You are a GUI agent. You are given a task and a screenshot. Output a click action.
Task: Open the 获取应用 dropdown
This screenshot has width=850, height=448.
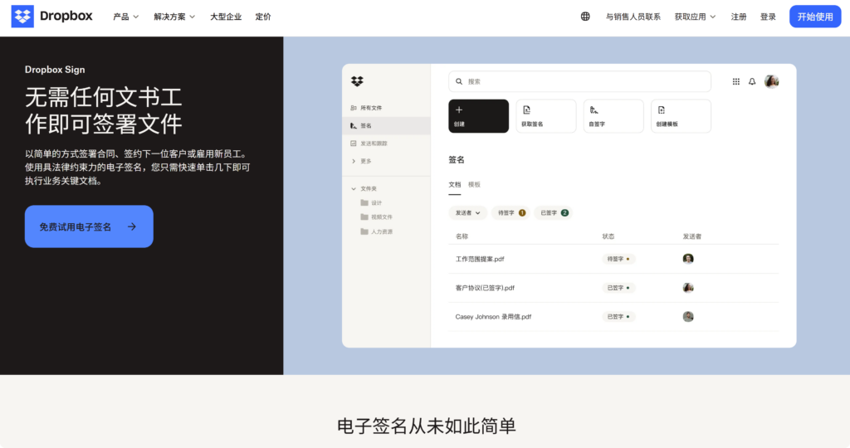click(x=695, y=17)
